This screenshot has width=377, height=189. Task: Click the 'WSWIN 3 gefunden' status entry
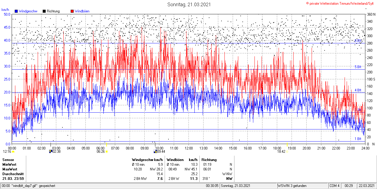pyautogui.click(x=292, y=186)
